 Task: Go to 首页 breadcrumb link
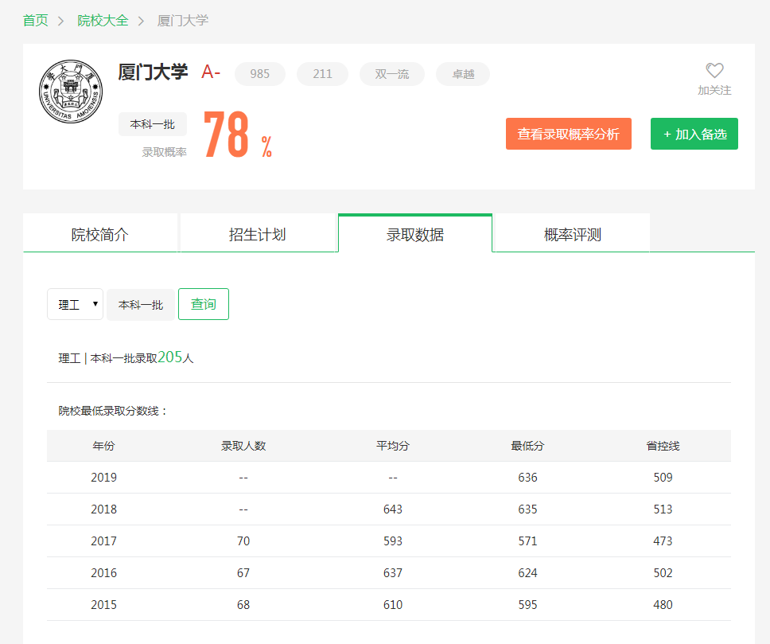click(35, 21)
